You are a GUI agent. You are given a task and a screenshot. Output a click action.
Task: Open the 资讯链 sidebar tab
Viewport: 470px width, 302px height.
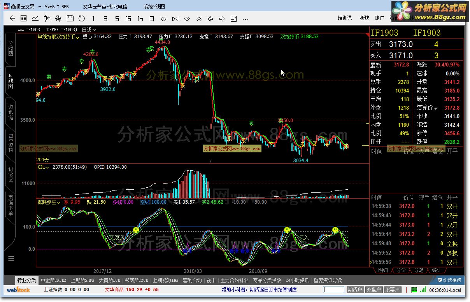(11, 112)
